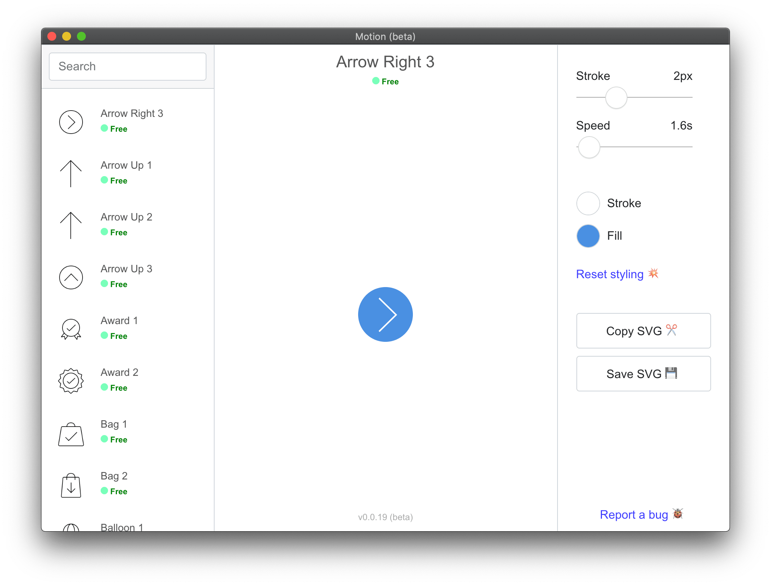Select the Award 1 ribbon icon
771x586 pixels.
click(71, 329)
